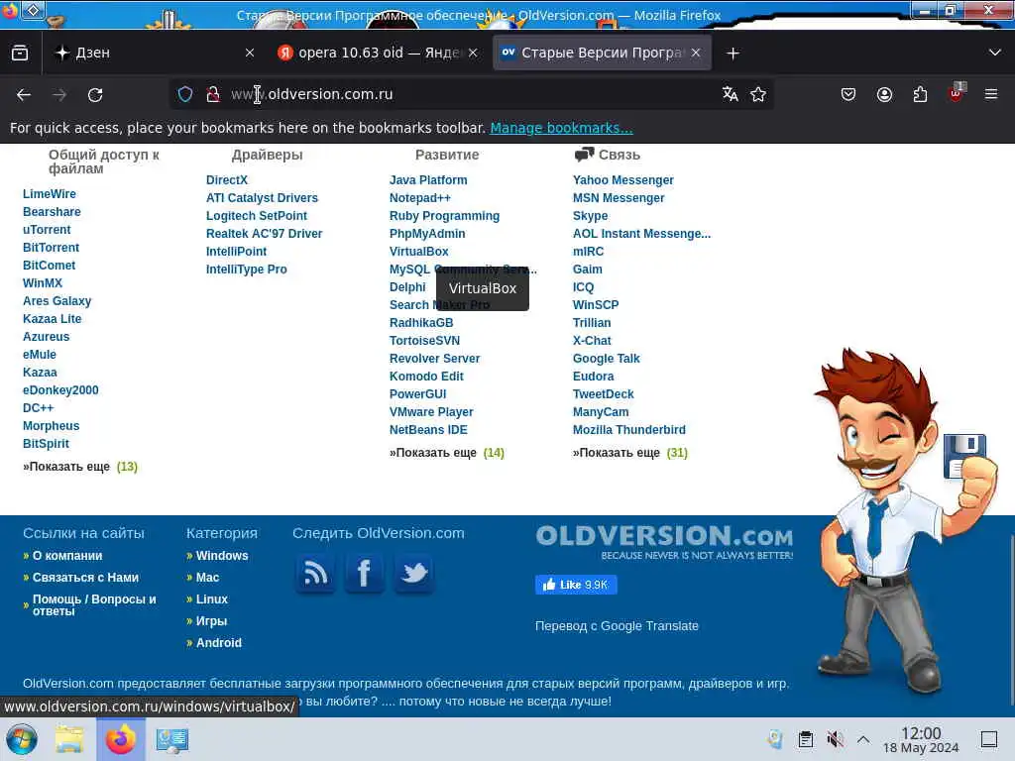The height and width of the screenshot is (761, 1015).
Task: Open the uTorrent link
Action: pyautogui.click(x=47, y=230)
